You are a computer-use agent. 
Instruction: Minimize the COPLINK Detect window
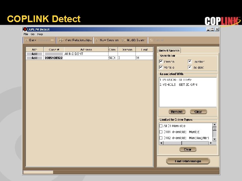point(208,29)
